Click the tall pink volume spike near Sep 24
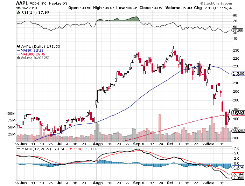The height and width of the screenshot is (186, 245). [160, 128]
